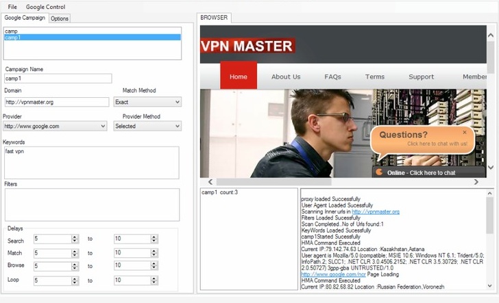Click browser scroll up arrow

491,36
